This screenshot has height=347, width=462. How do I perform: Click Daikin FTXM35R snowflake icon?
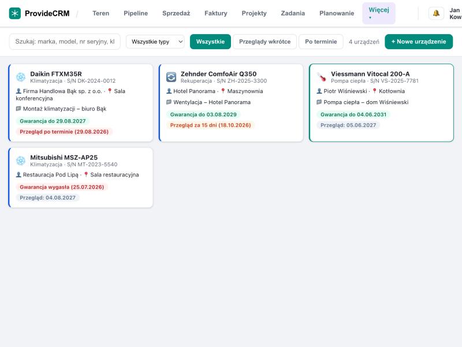pyautogui.click(x=21, y=77)
